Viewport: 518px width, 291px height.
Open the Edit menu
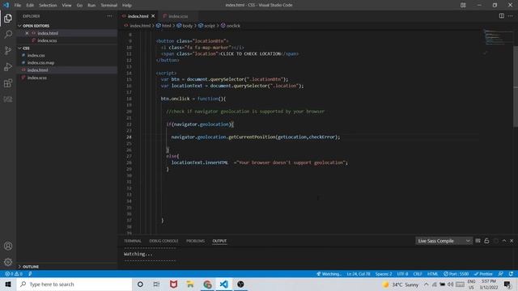tap(30, 6)
